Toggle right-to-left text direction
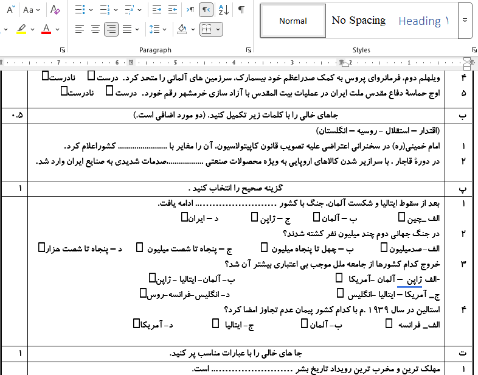The width and height of the screenshot is (478, 375). coord(206,10)
